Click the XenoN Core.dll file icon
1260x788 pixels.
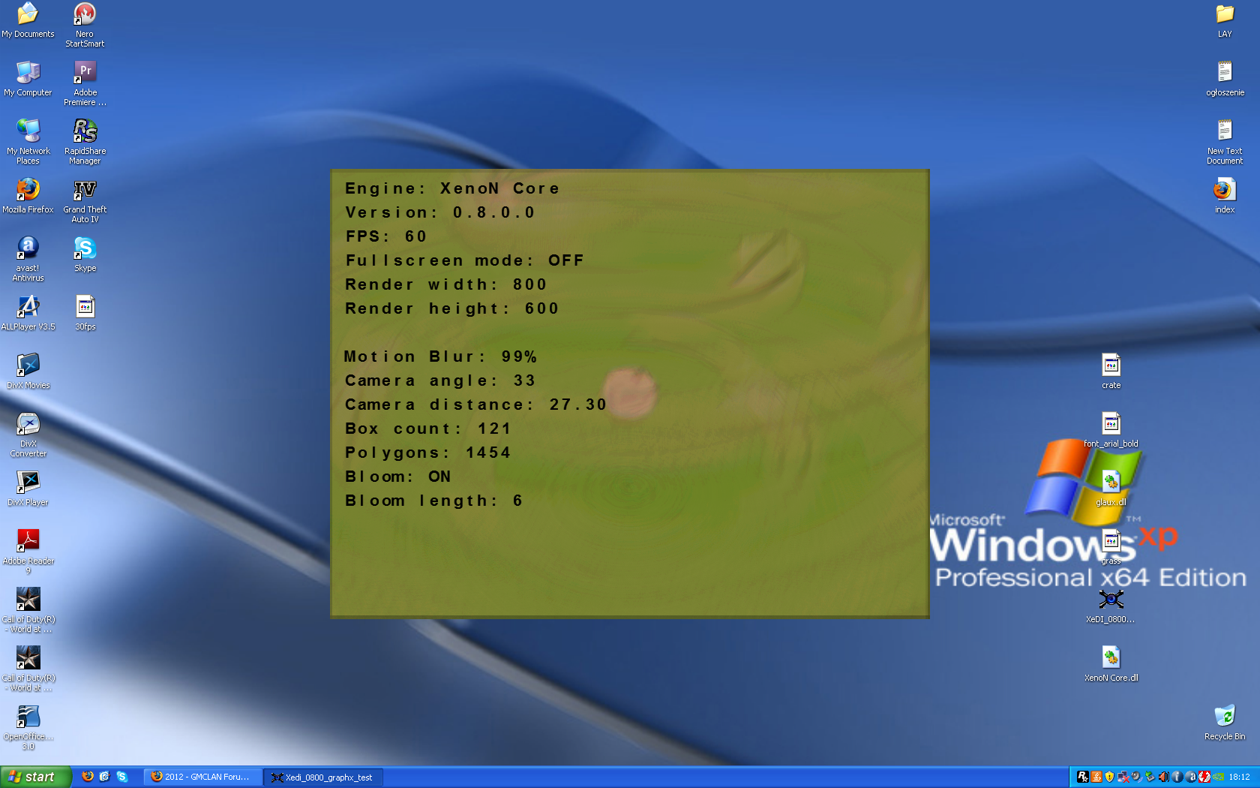[1111, 658]
